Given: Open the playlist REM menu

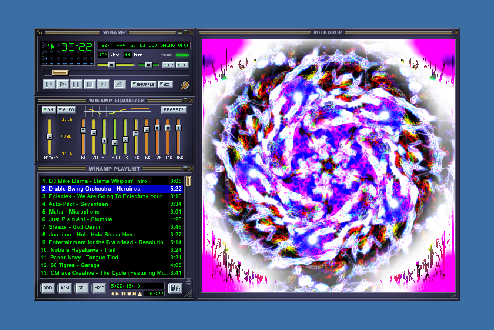Looking at the screenshot, I should [65, 288].
